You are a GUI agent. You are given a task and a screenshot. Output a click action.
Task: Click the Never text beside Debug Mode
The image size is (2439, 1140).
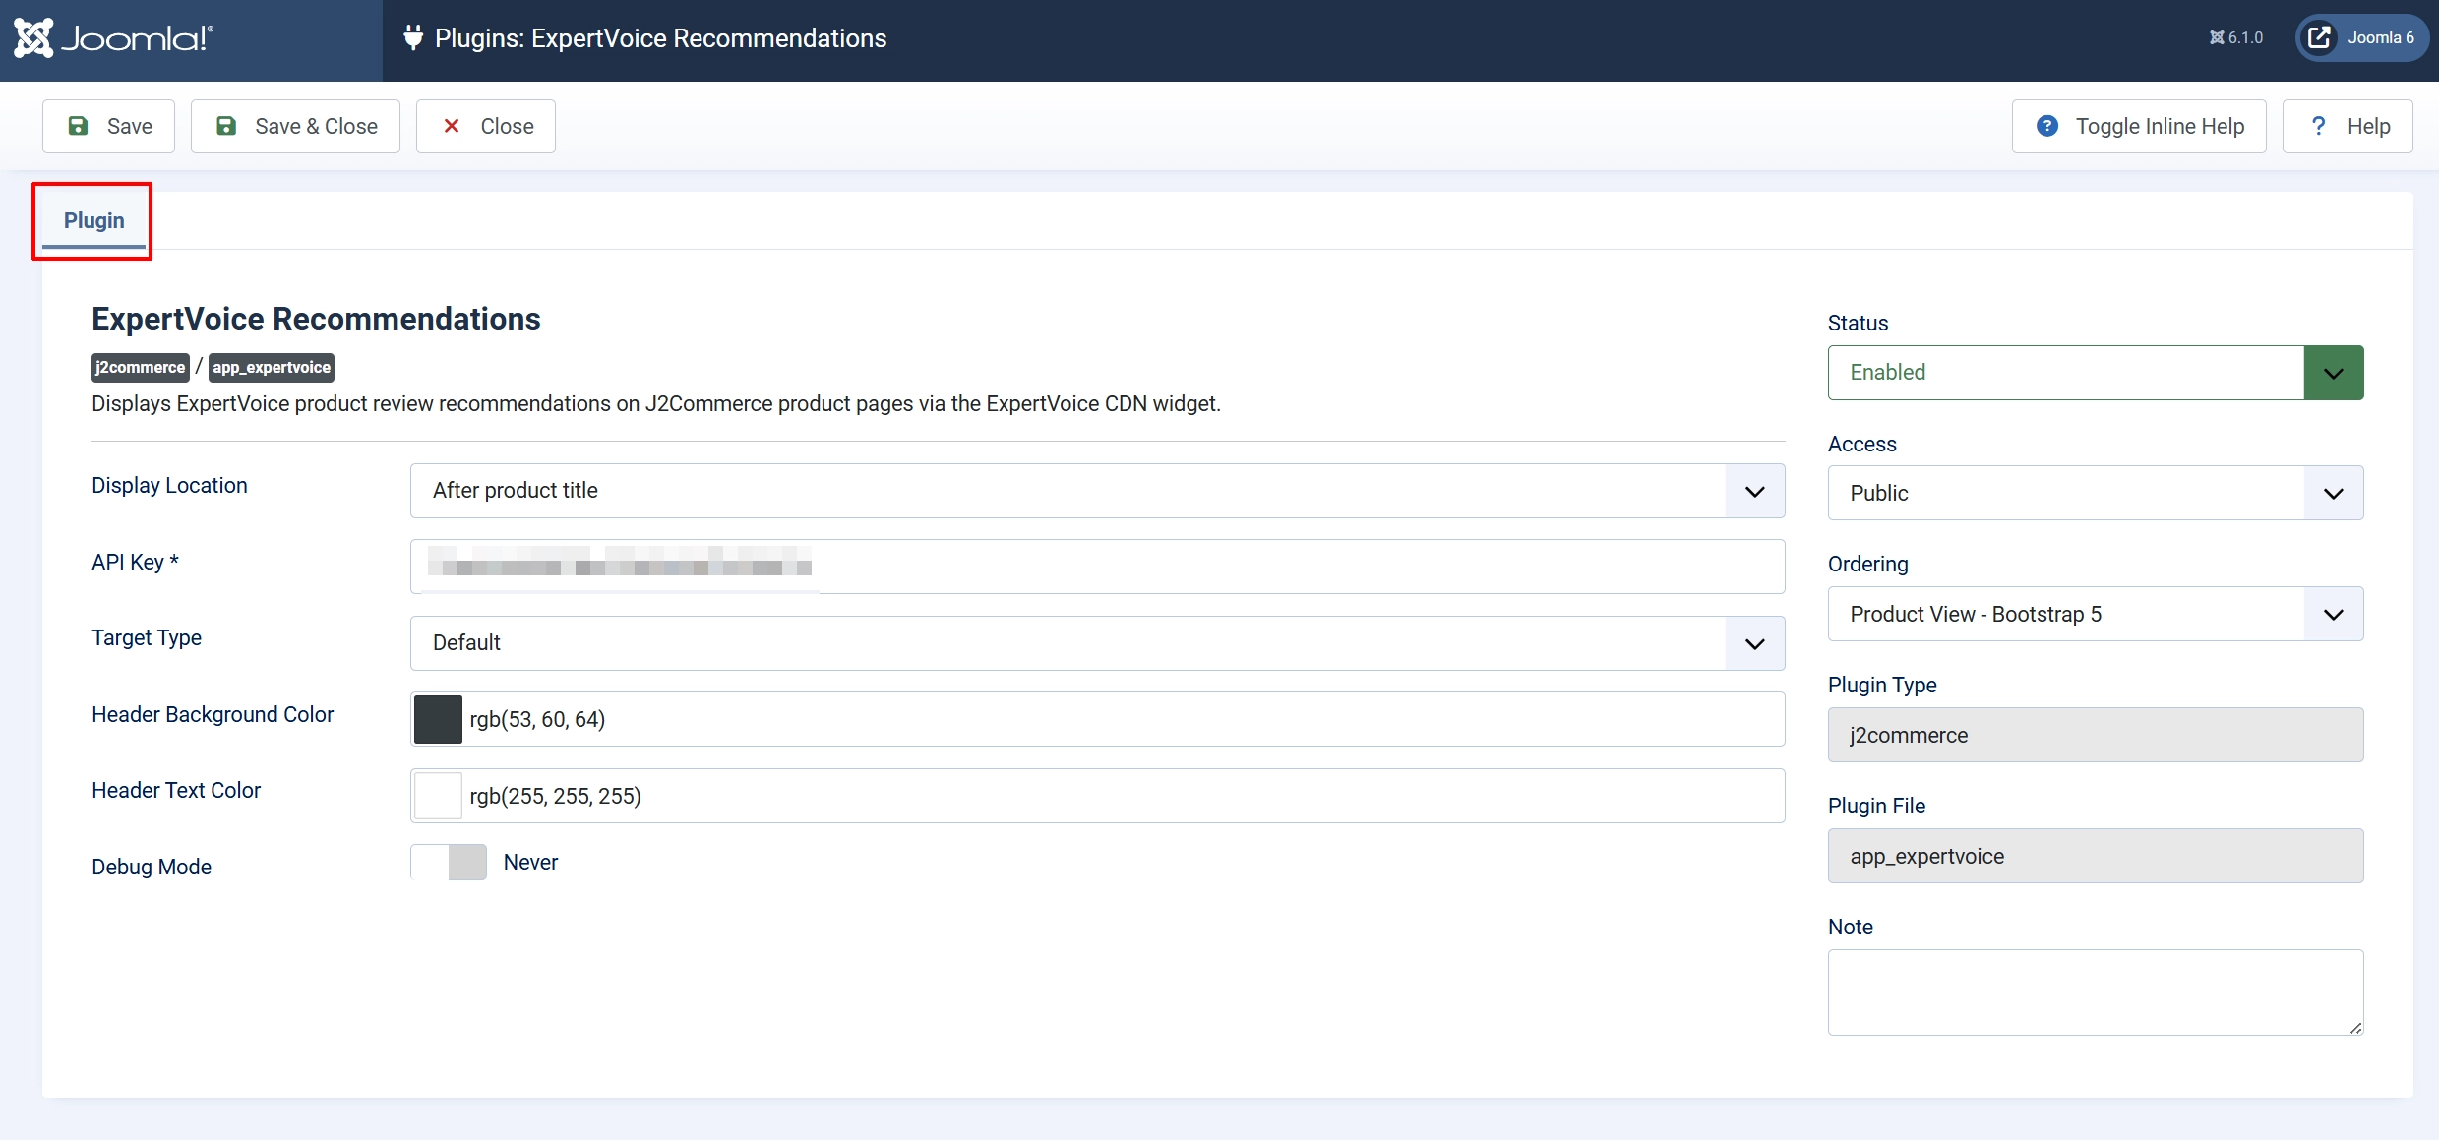click(530, 863)
